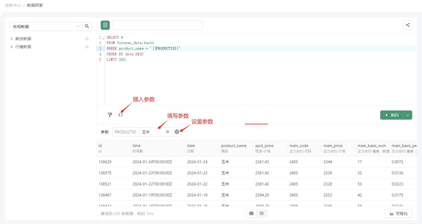Click the query title input field
The image size is (422, 224).
pos(157,25)
